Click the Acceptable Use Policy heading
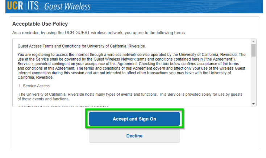 click(40, 24)
